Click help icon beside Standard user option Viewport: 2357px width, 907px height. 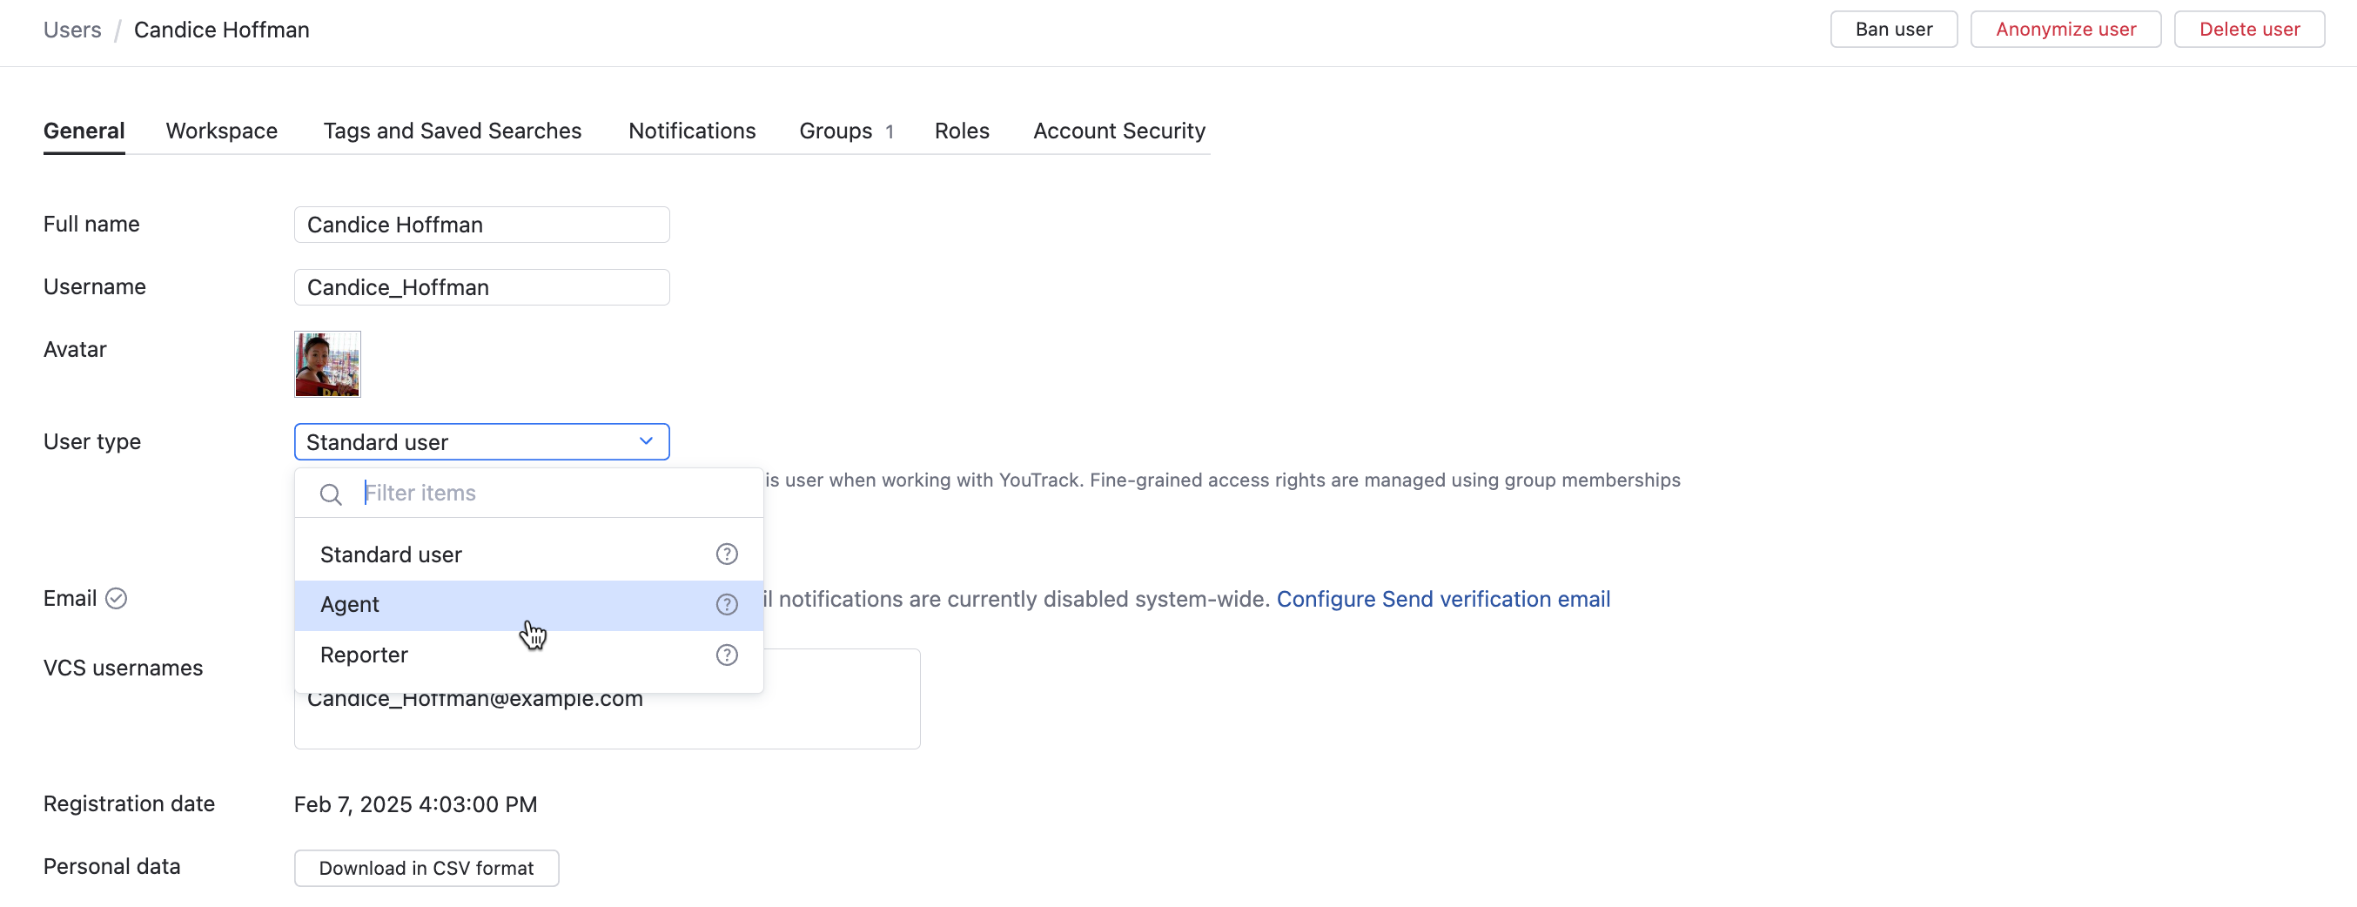727,554
